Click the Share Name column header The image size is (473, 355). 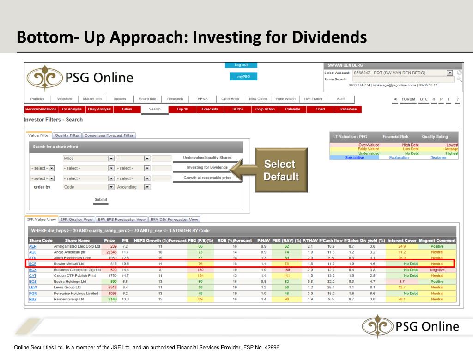point(77,240)
